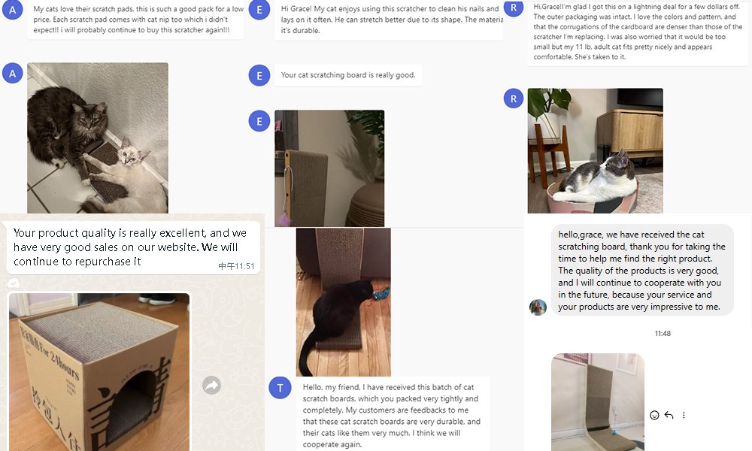Click the checkmark badge under the repurchase message
Image resolution: width=752 pixels, height=451 pixels.
click(x=14, y=283)
